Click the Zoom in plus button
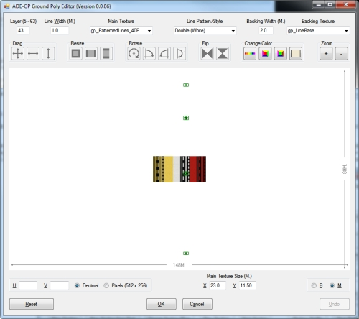Image resolution: width=359 pixels, height=319 pixels. 326,53
